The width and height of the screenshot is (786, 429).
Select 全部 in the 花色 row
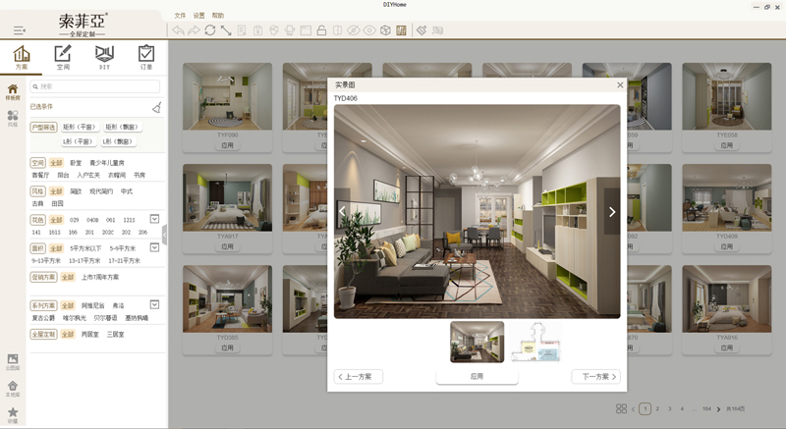pyautogui.click(x=56, y=220)
